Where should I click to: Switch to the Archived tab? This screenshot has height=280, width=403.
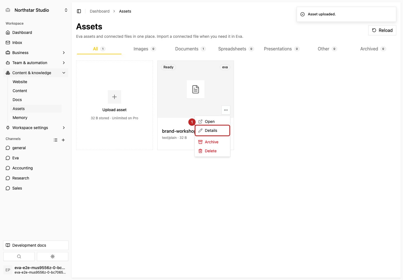(373, 49)
